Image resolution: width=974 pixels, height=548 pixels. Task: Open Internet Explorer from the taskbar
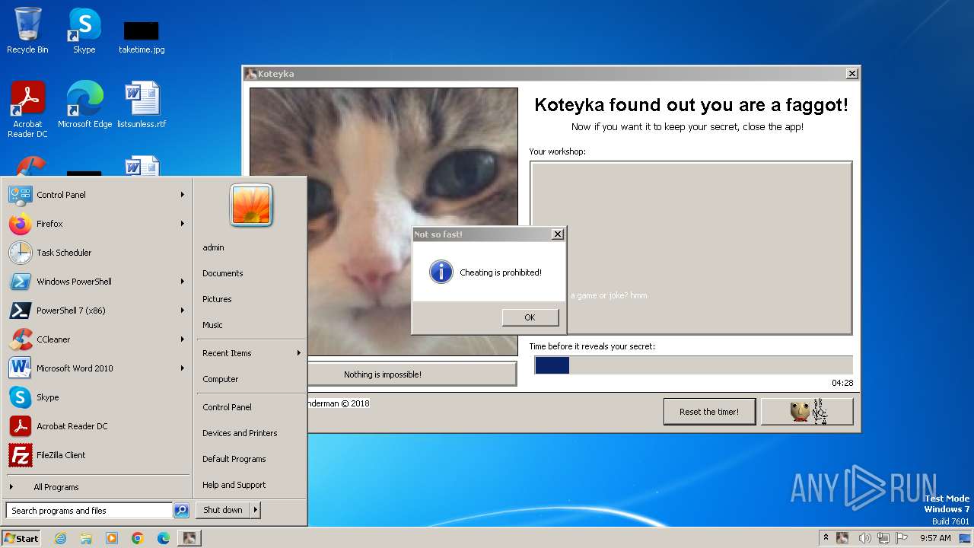pyautogui.click(x=60, y=538)
